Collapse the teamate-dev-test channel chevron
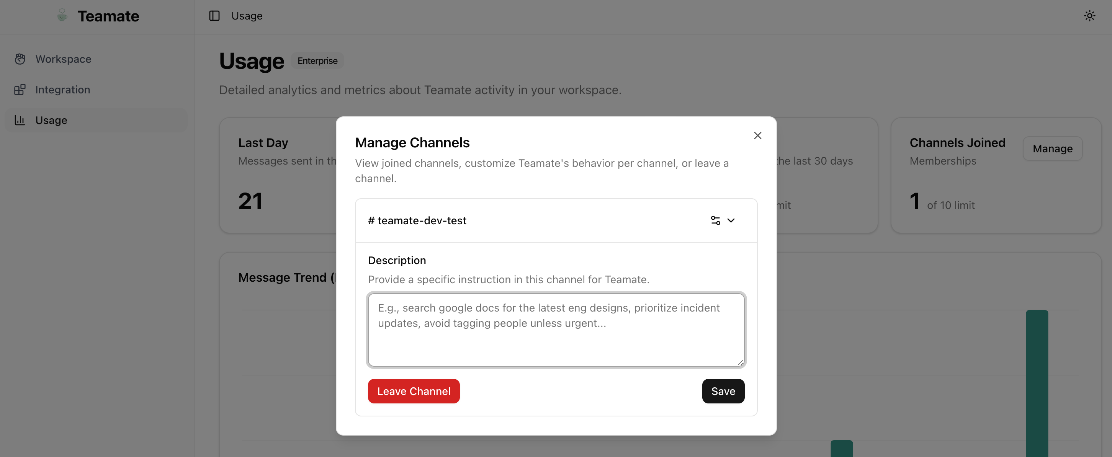This screenshot has width=1112, height=457. 731,220
